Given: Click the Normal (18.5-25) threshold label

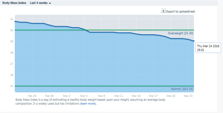Looking at the screenshot, I should (182, 89).
